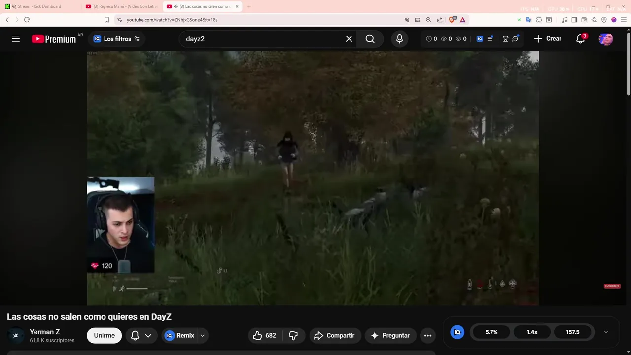This screenshot has height=355, width=631.
Task: Click the video player to pause
Action: [x=313, y=178]
